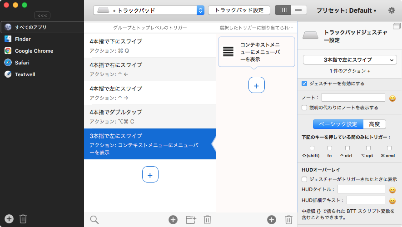Click the Safari compass icon
Viewport: 402px width, 227px height.
tap(8, 63)
